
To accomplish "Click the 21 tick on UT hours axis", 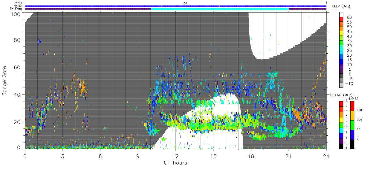I will coord(289,156).
